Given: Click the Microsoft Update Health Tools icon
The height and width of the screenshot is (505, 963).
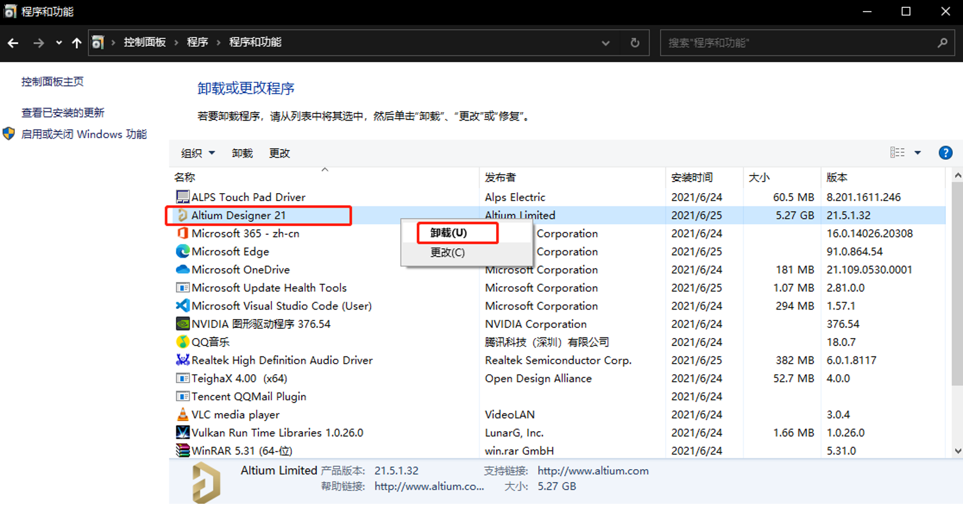Looking at the screenshot, I should coord(182,288).
